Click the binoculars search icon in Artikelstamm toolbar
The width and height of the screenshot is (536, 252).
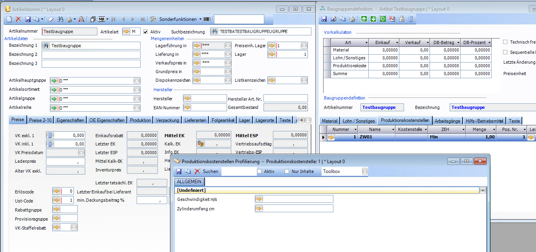click(60, 19)
